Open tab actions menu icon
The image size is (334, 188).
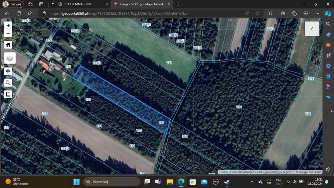tap(41, 4)
